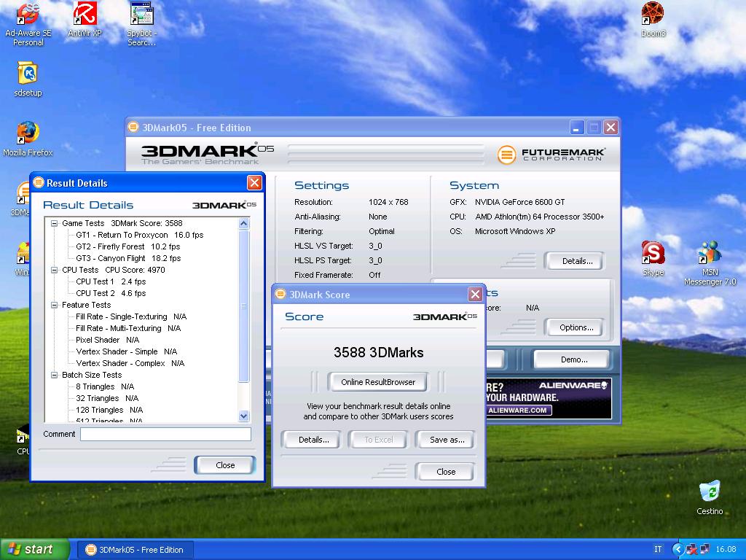
Task: Select the 32 Triangles row
Action: (x=107, y=398)
